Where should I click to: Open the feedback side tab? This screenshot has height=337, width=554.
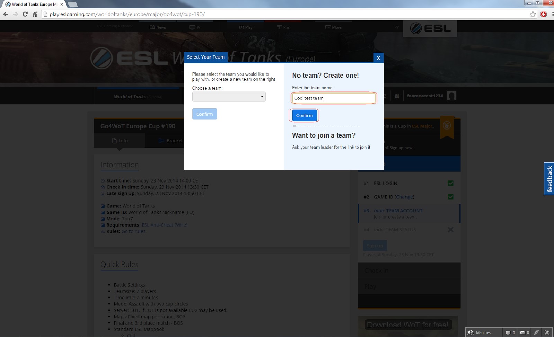549,179
